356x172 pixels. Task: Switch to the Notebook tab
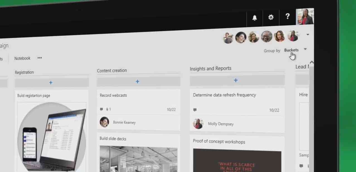pyautogui.click(x=22, y=58)
